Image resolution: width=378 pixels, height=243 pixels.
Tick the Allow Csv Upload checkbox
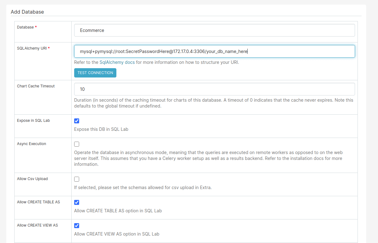(77, 179)
